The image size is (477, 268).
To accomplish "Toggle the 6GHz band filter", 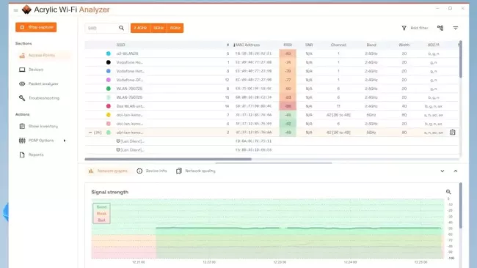I will [x=175, y=28].
